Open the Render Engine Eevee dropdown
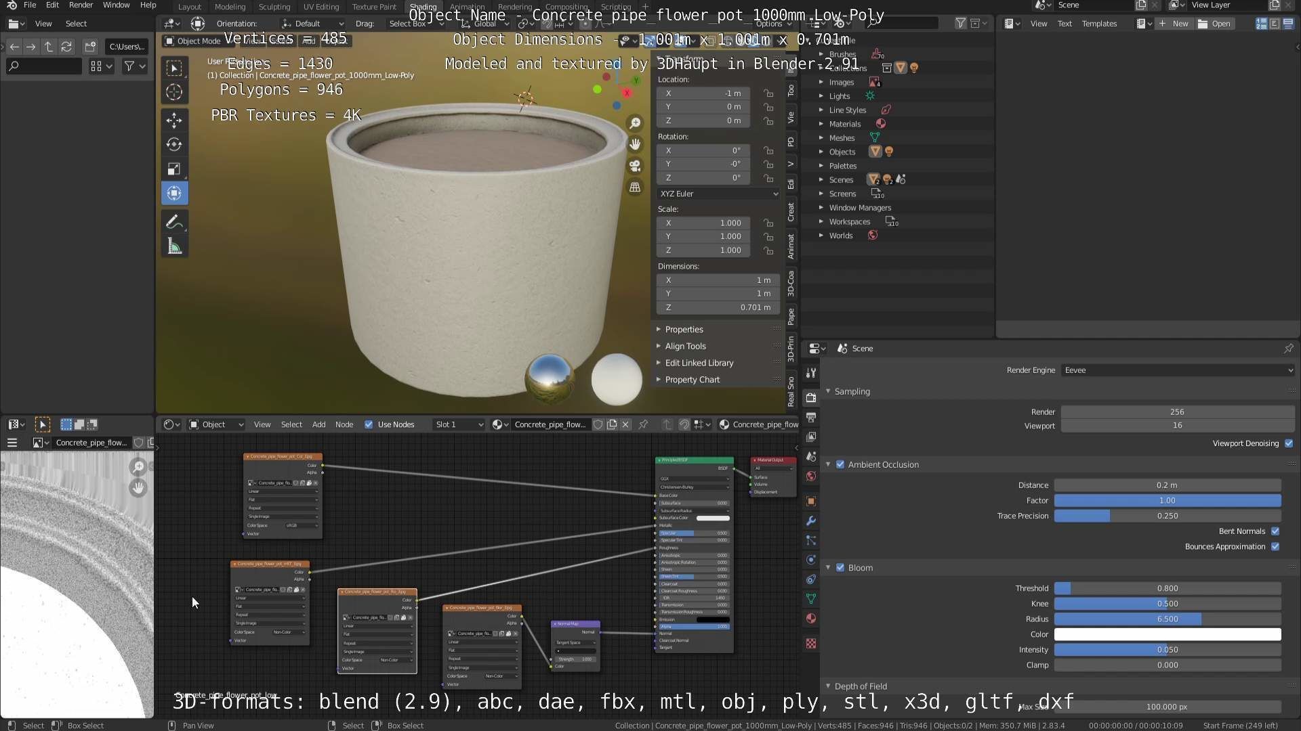 (x=1178, y=370)
